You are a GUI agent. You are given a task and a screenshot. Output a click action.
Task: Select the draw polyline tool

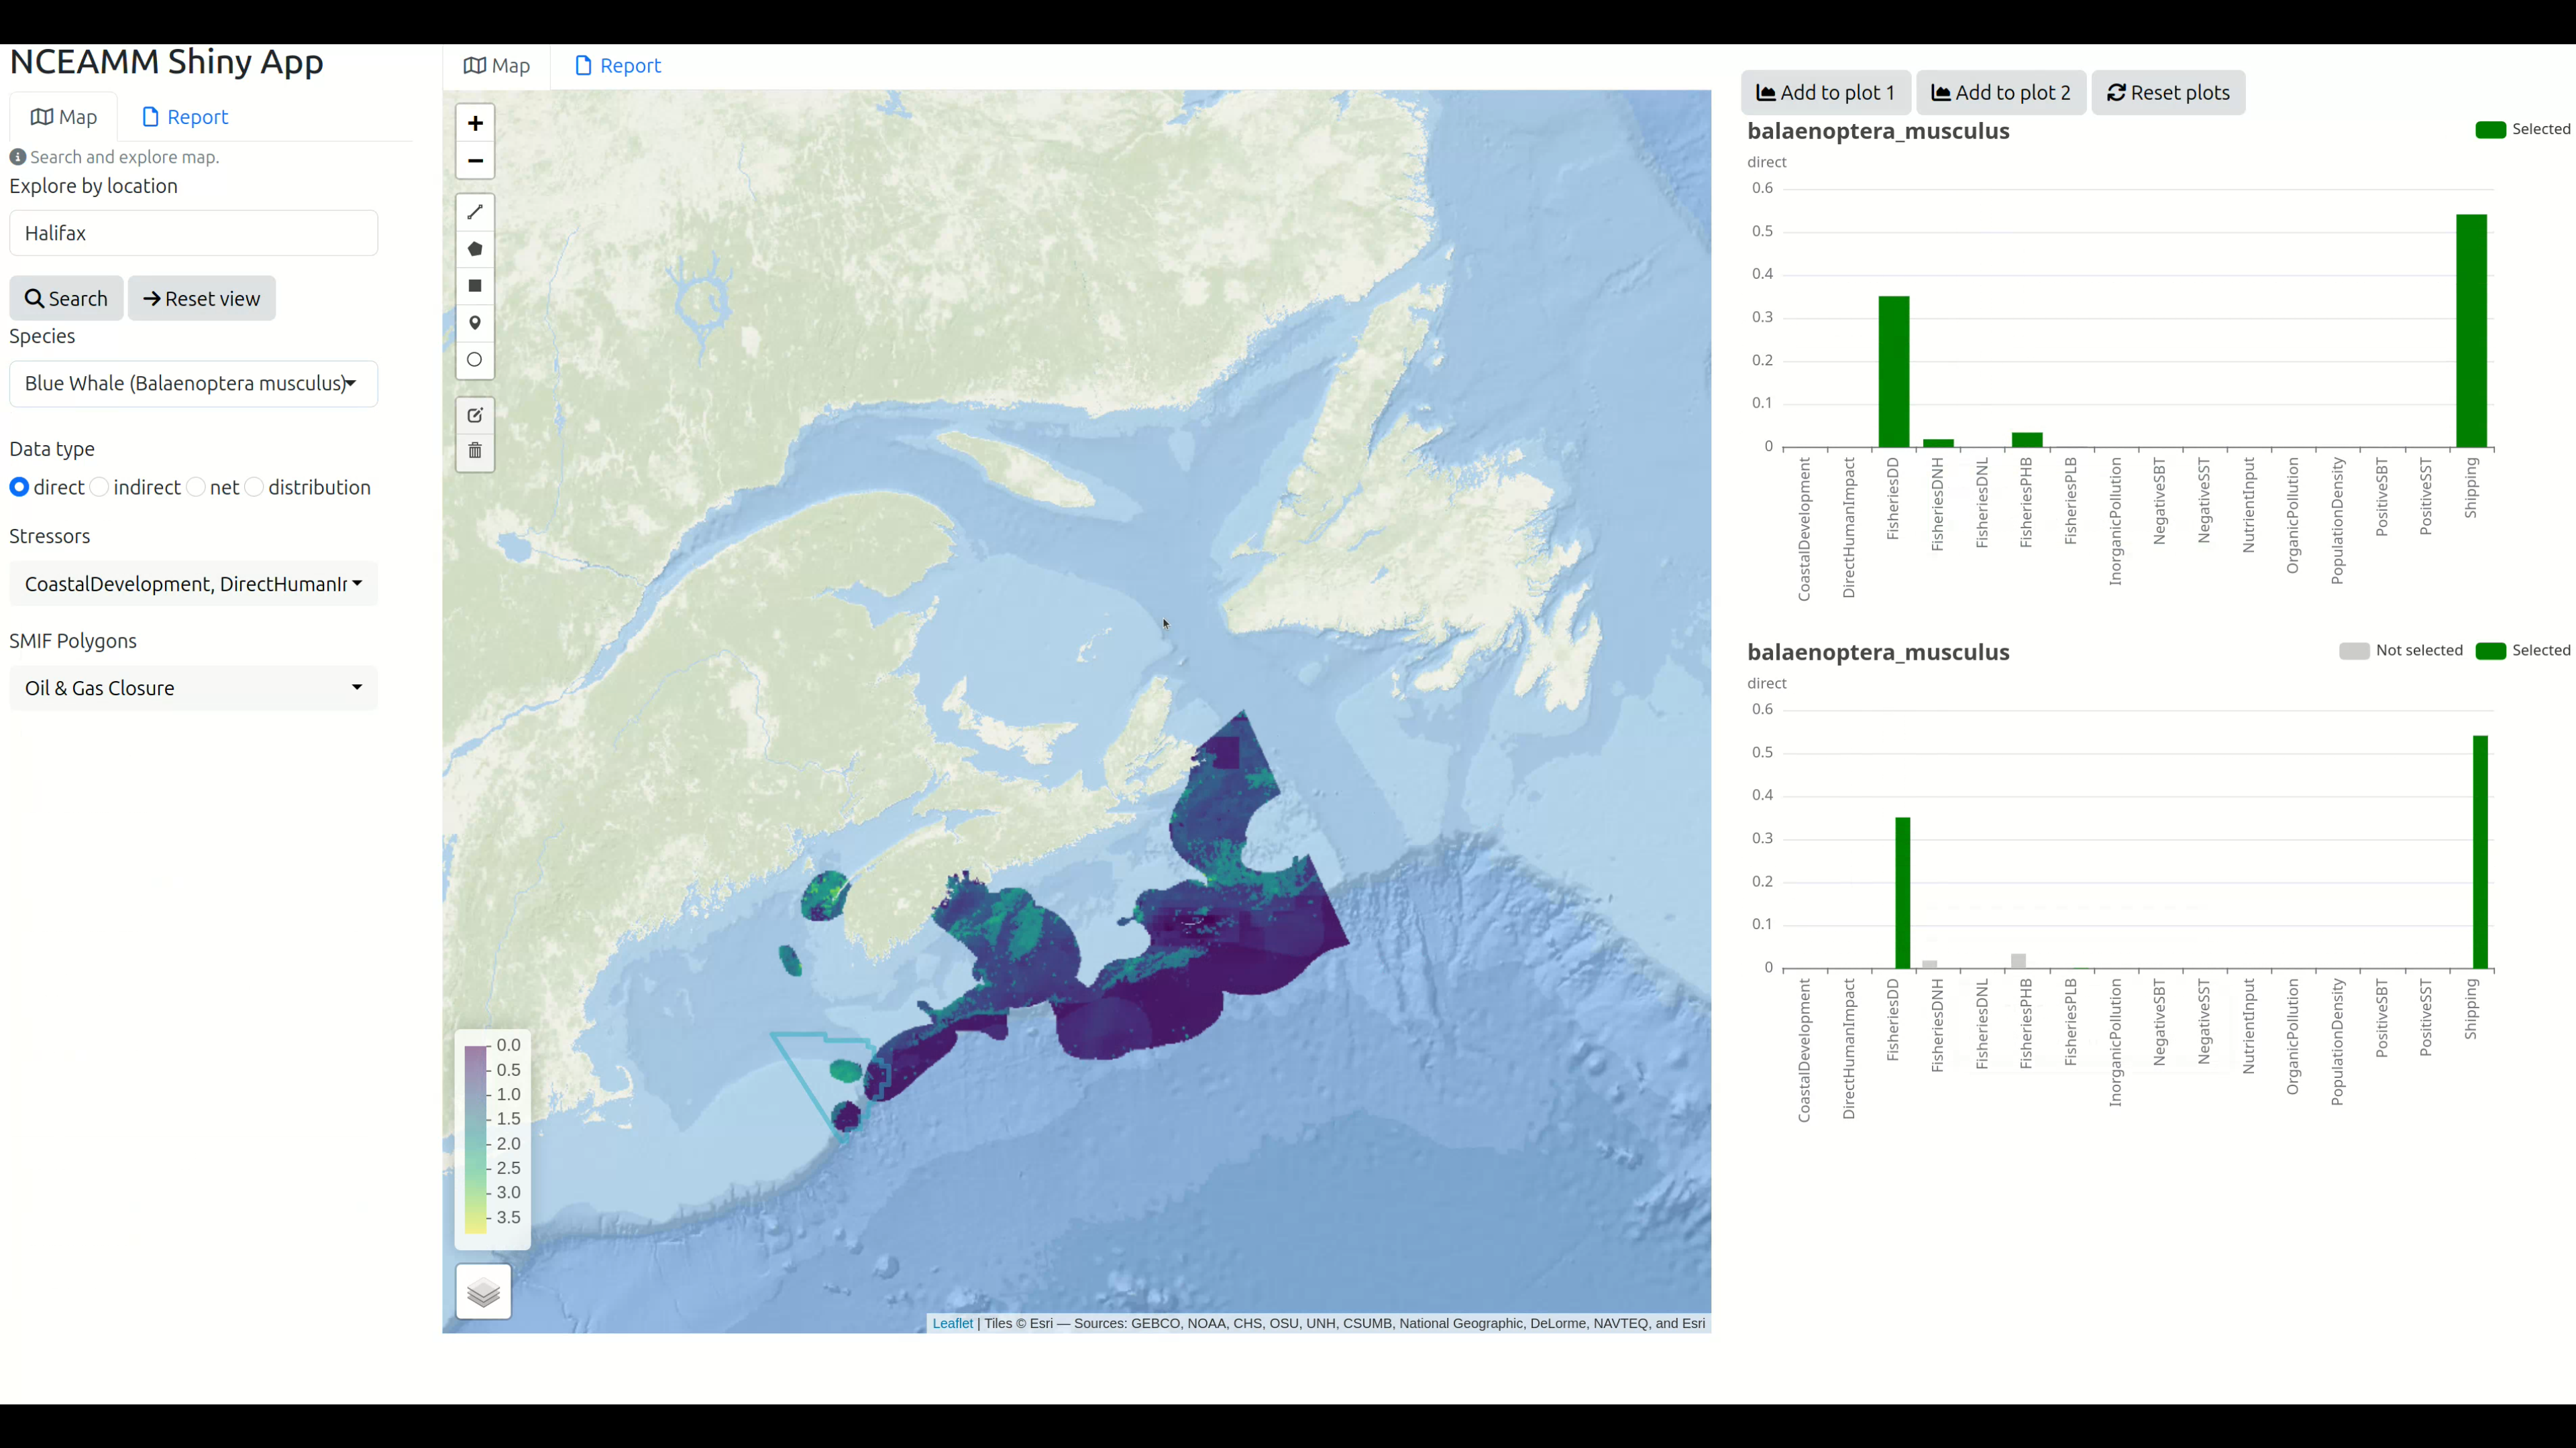click(x=474, y=211)
